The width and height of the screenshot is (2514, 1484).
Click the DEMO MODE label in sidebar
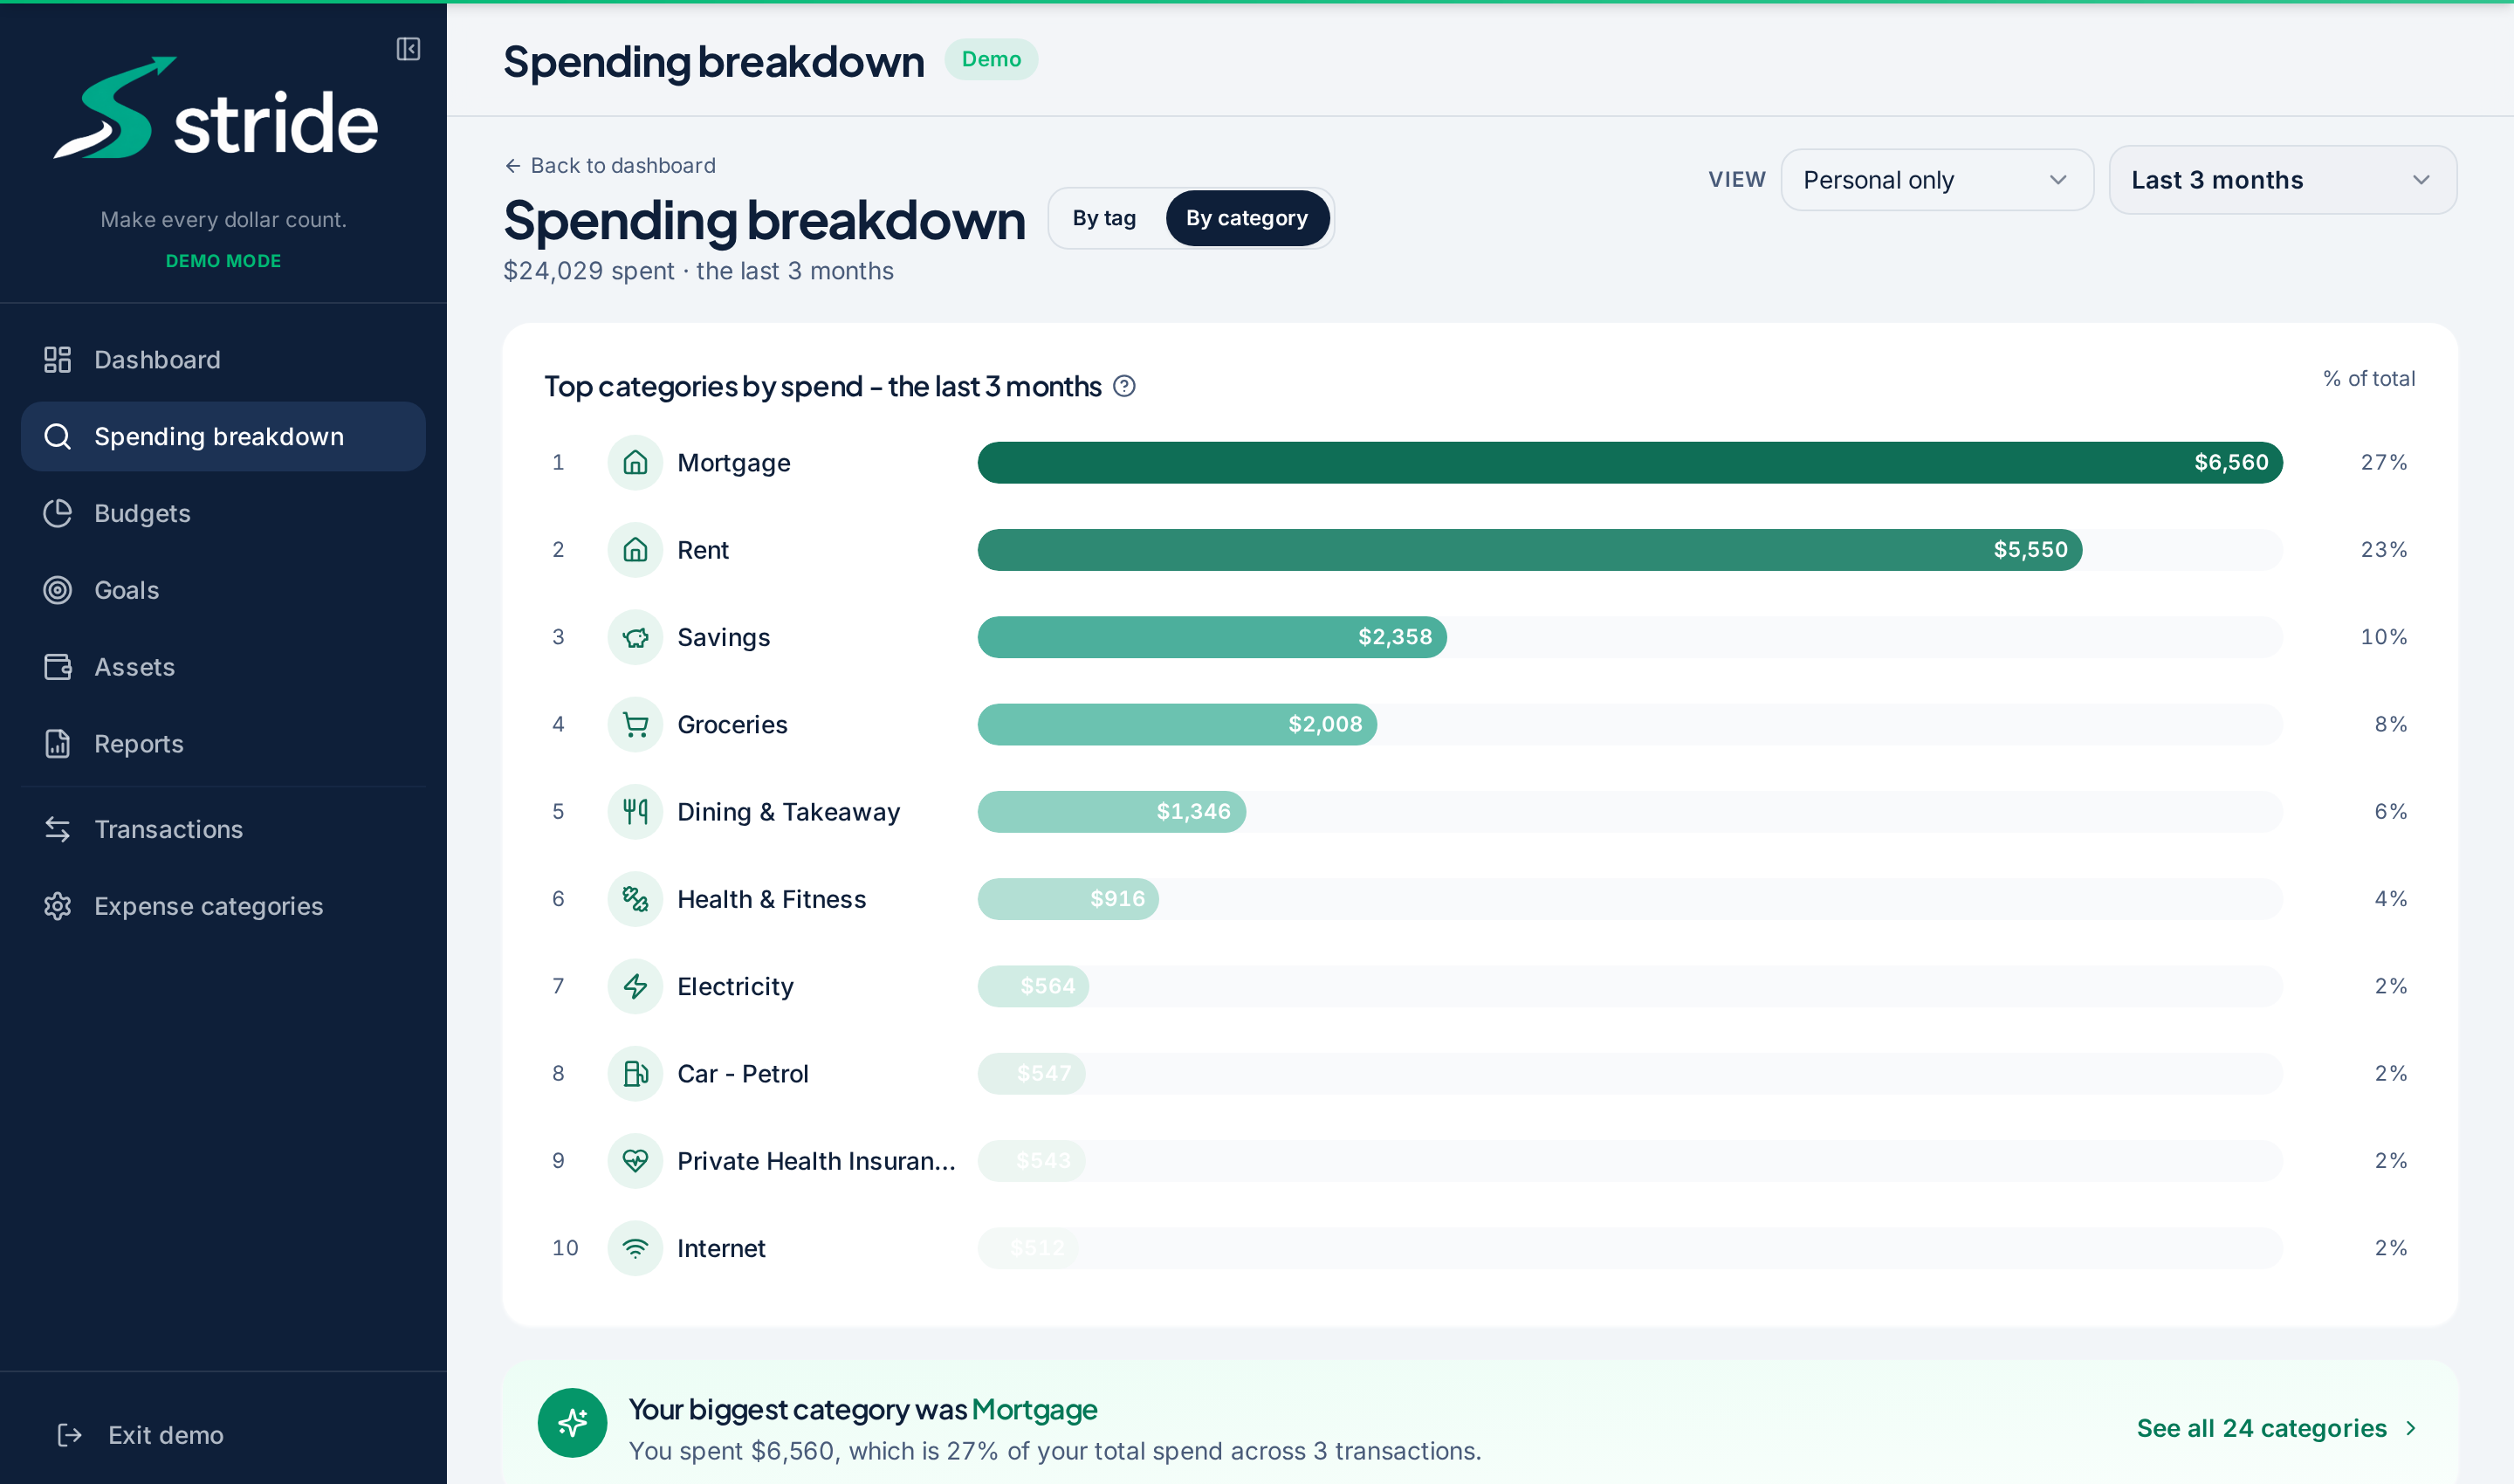tap(223, 261)
